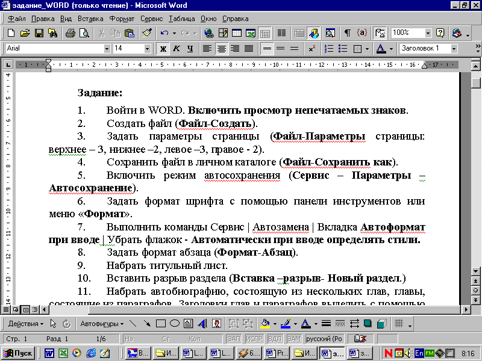The image size is (482, 361).
Task: Click the horizontal scrollbar right arrow
Action: (x=466, y=309)
